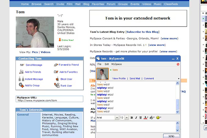Screen dimensions: 207x138
Task: Open Invite in the navigation bar
Action: (x=60, y=4)
